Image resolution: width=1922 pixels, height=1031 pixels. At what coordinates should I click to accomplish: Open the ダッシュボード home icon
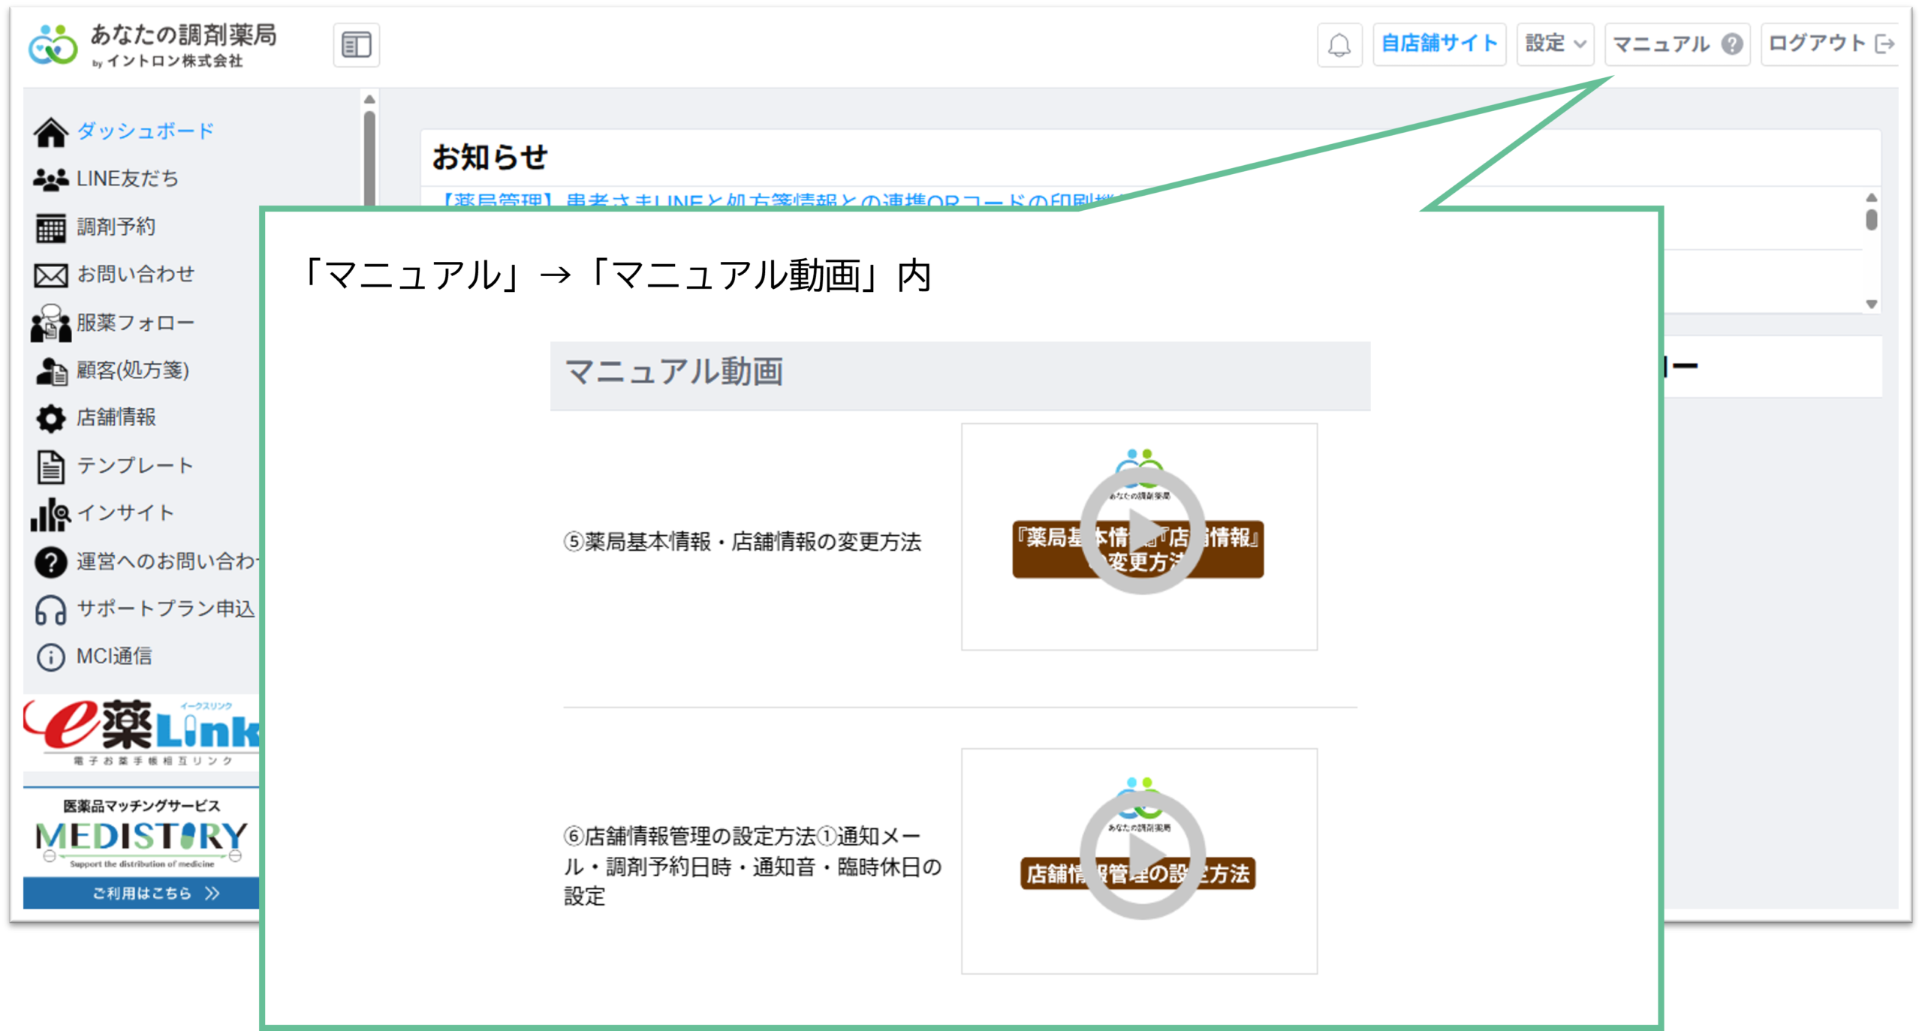[x=51, y=132]
